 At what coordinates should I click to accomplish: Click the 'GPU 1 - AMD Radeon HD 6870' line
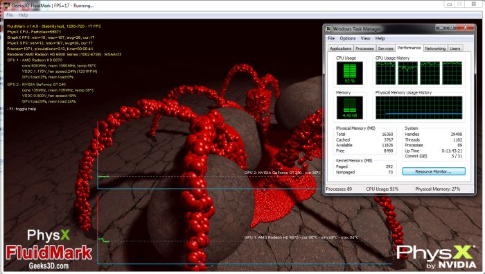(35, 60)
